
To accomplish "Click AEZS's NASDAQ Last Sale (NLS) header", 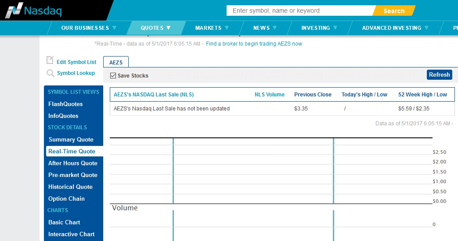I will point(154,94).
